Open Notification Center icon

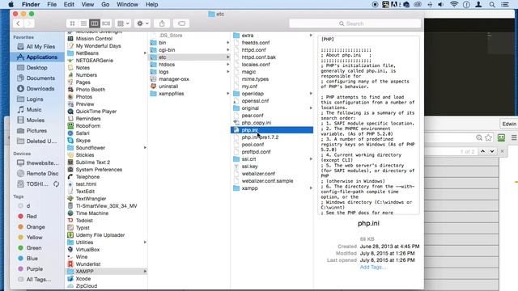point(505,4)
